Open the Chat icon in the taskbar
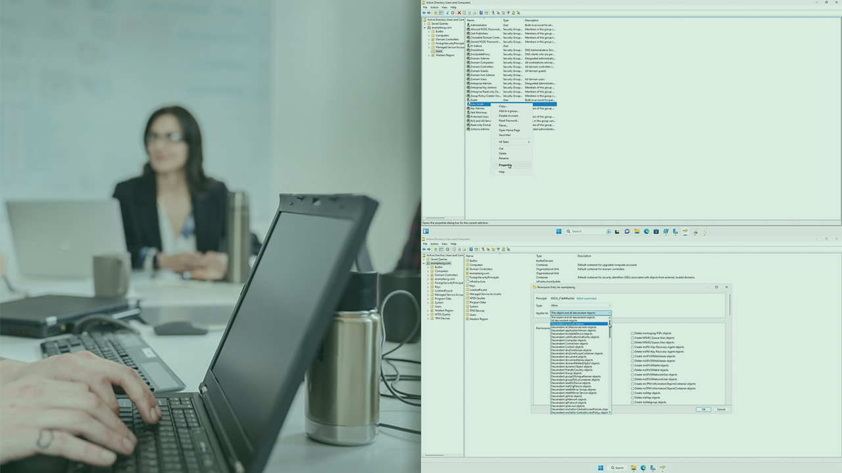The width and height of the screenshot is (842, 473). pyautogui.click(x=628, y=231)
